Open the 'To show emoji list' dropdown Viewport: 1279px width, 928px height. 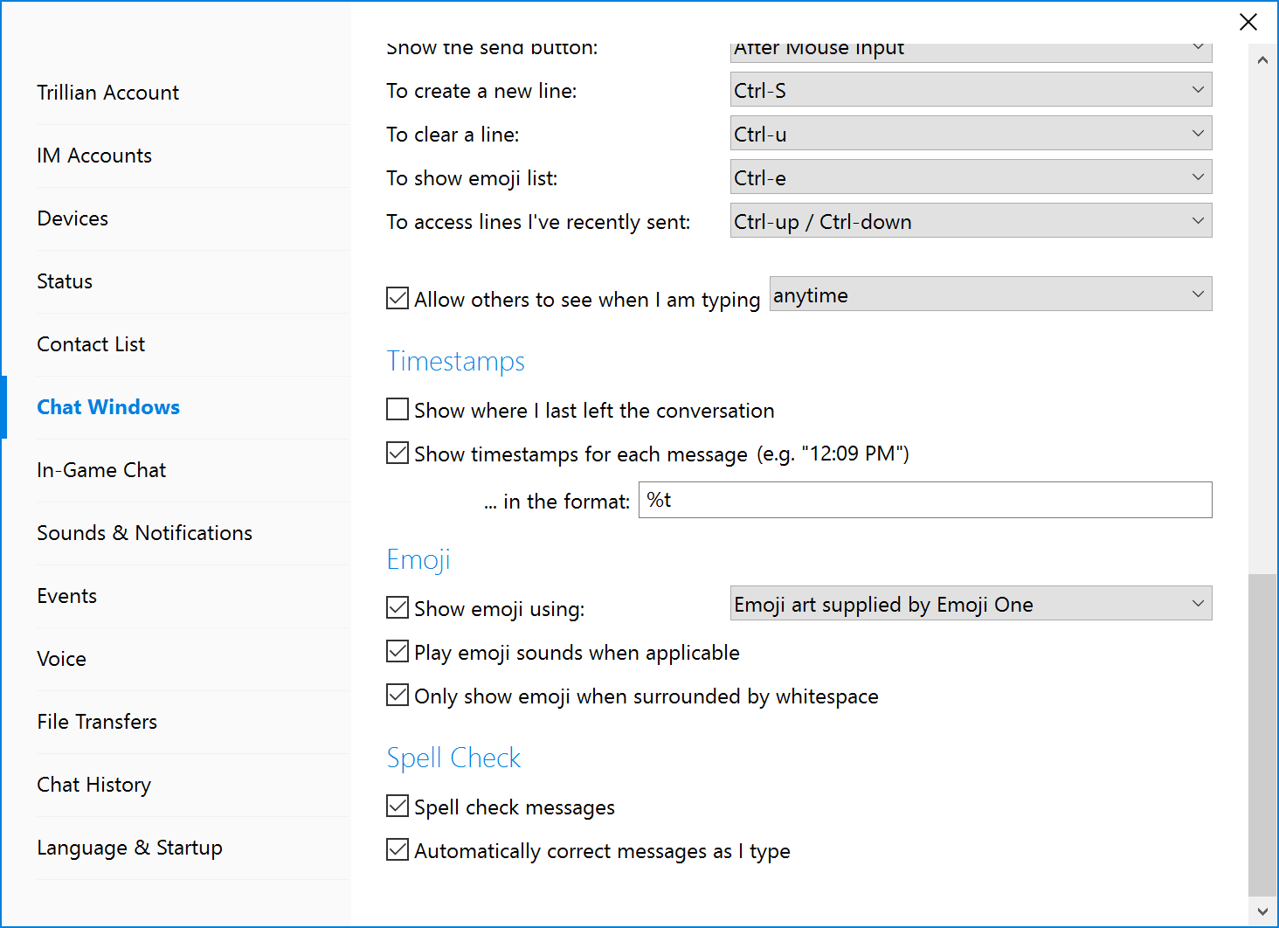pos(971,177)
